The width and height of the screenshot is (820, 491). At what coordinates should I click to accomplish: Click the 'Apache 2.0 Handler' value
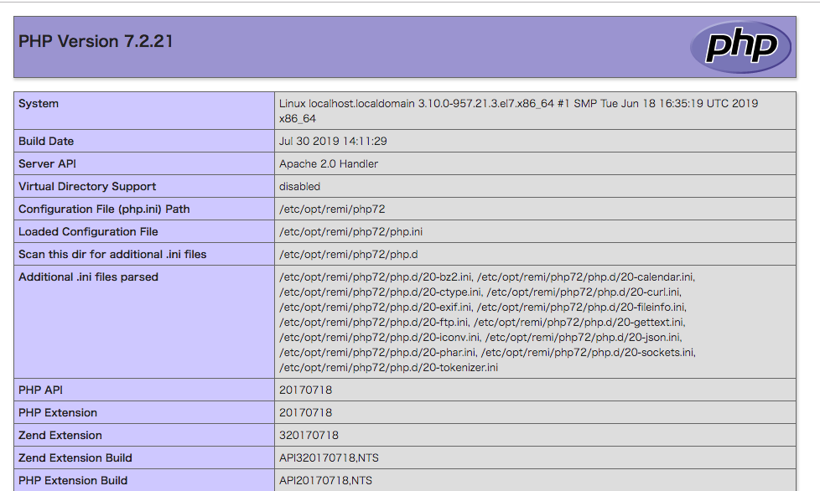(x=329, y=163)
